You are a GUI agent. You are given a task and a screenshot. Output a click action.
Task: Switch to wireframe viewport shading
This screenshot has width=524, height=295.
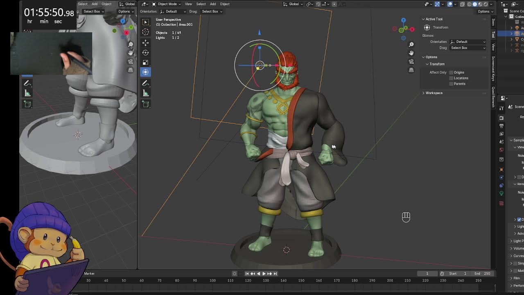[469, 4]
